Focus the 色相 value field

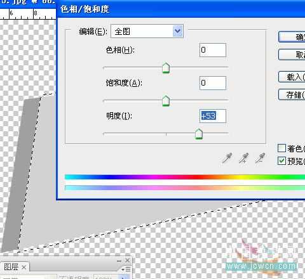pyautogui.click(x=213, y=50)
